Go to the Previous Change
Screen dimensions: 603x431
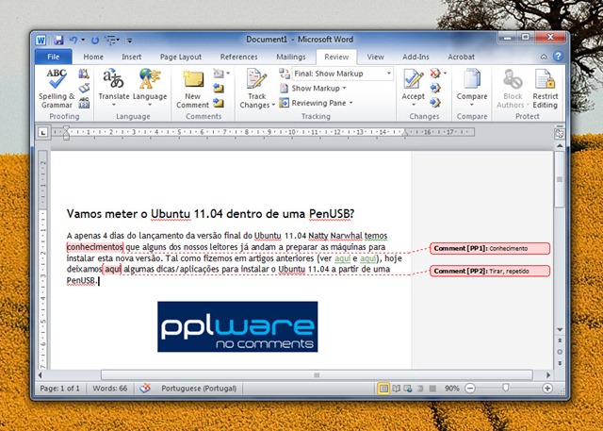click(x=435, y=88)
